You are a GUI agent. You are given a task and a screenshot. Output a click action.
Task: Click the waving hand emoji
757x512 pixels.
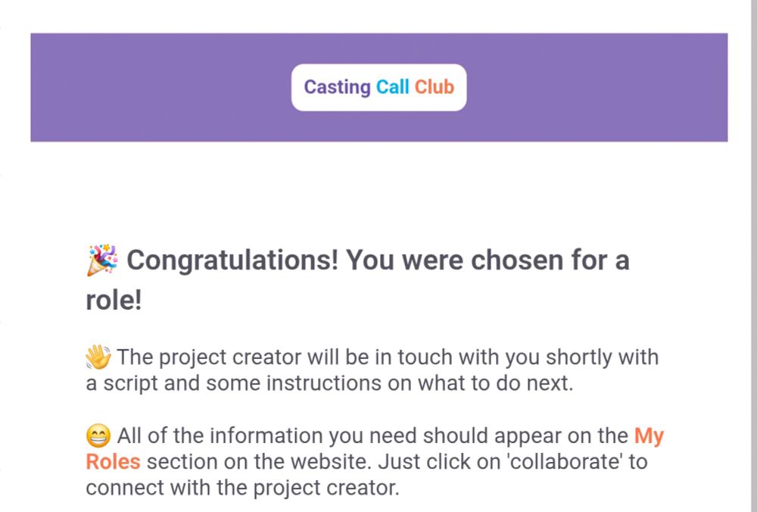point(98,357)
